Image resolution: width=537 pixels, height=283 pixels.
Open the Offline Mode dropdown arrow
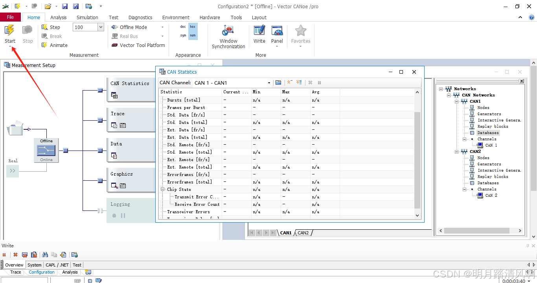(163, 27)
